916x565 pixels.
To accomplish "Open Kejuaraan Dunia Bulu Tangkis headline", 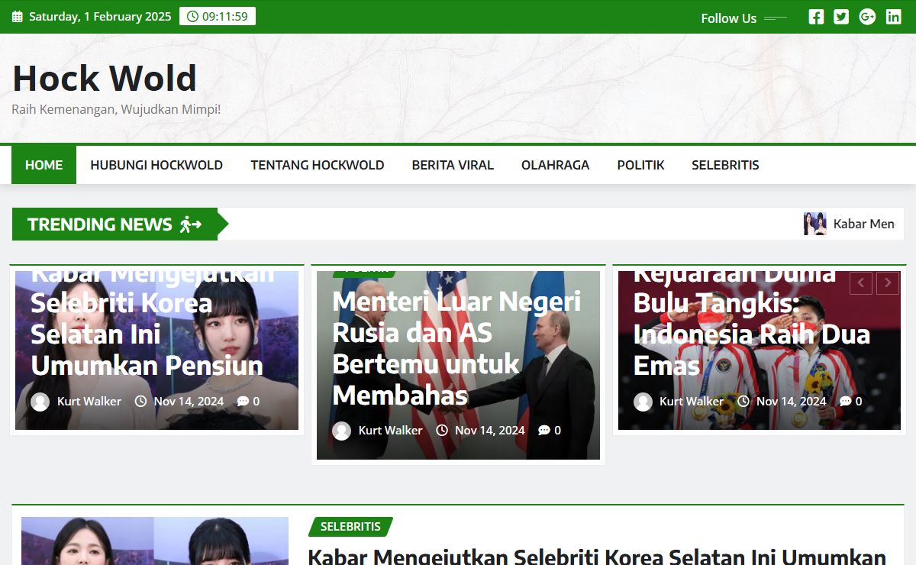I will [751, 321].
